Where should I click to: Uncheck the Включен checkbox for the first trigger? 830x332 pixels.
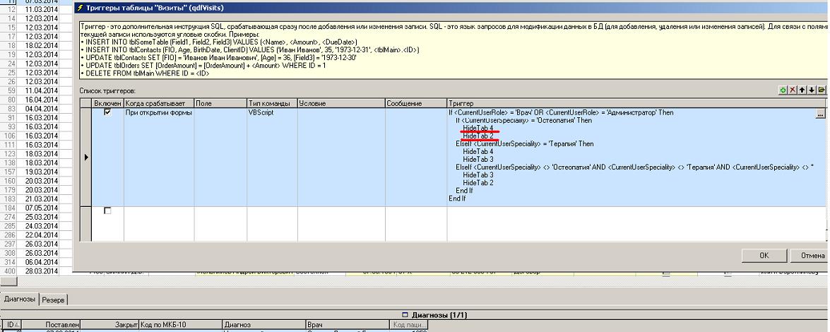point(107,112)
